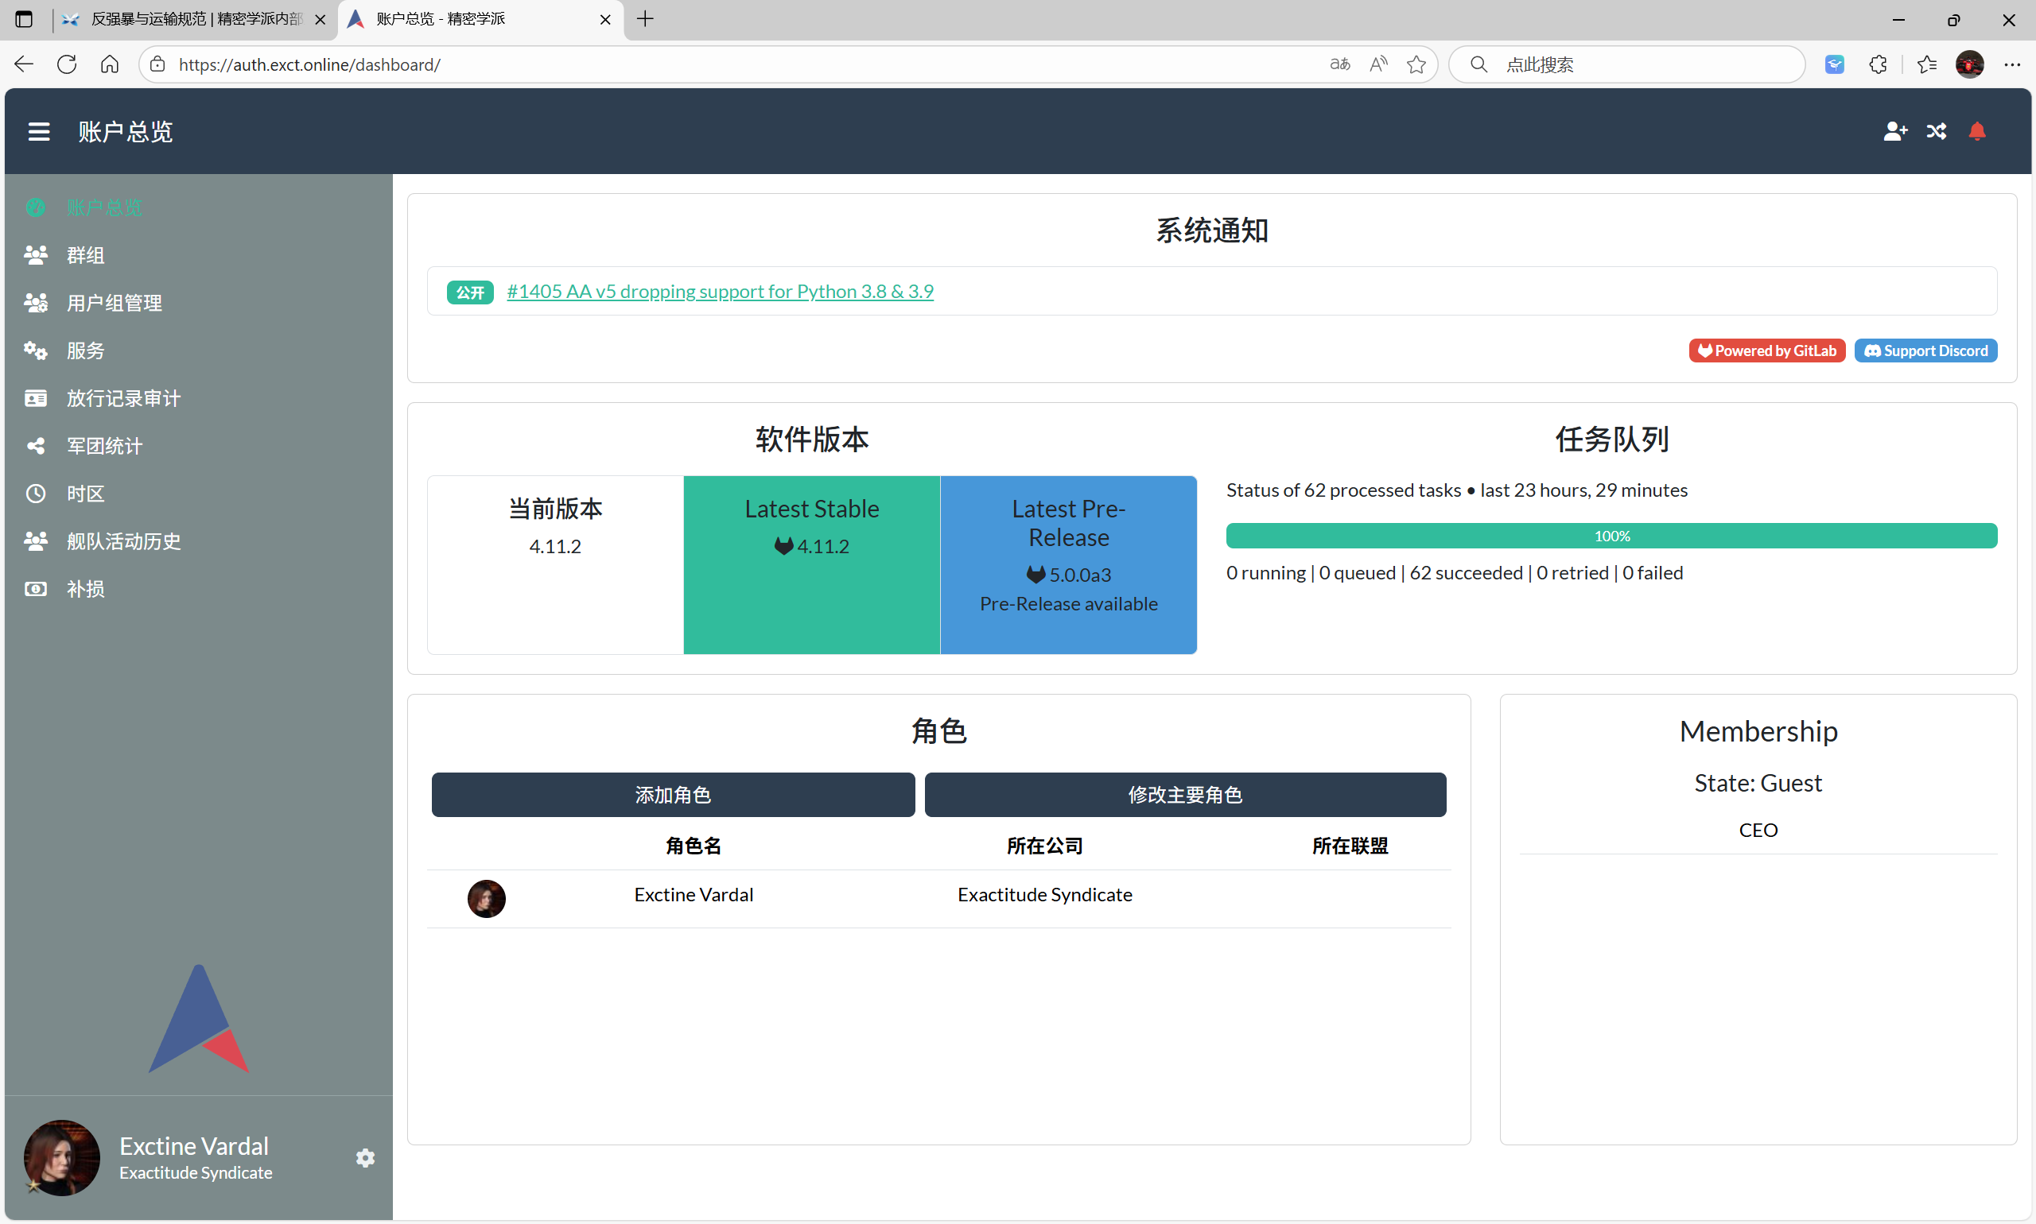Image resolution: width=2036 pixels, height=1224 pixels.
Task: Open 放行记录审计 sidebar entry
Action: (x=123, y=398)
